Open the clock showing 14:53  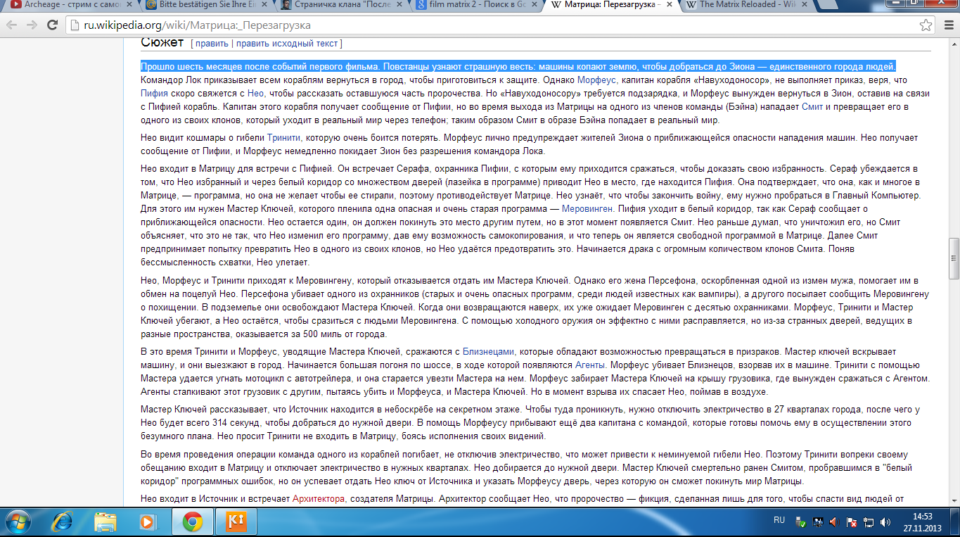pos(922,522)
